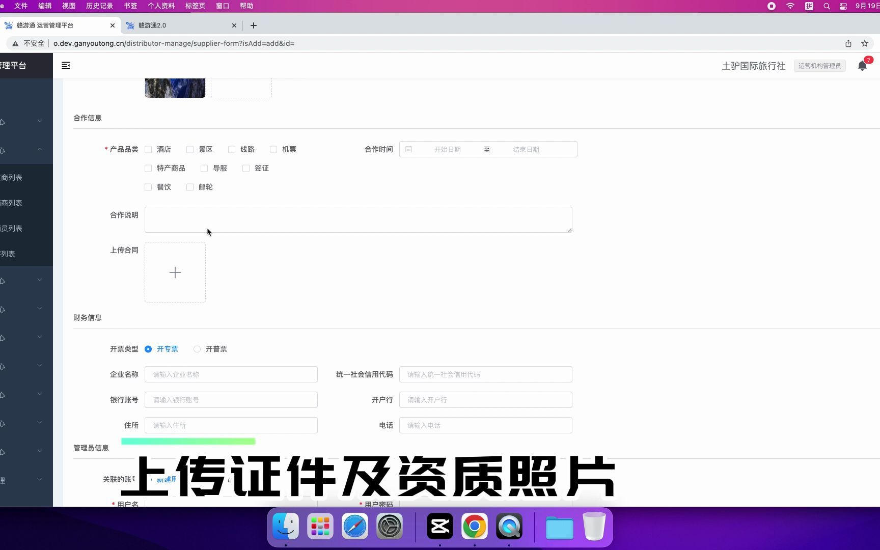Viewport: 880px width, 550px height.
Task: Select the 开专票 invoice type
Action: pos(148,349)
